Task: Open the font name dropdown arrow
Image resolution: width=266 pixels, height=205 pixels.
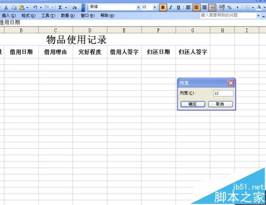Action: [138, 7]
